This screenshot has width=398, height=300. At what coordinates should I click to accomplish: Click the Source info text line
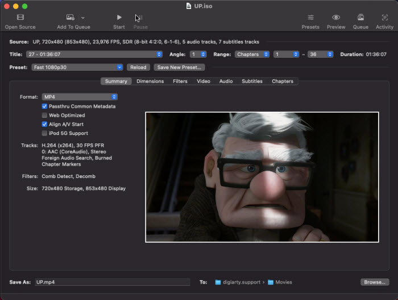(x=146, y=42)
